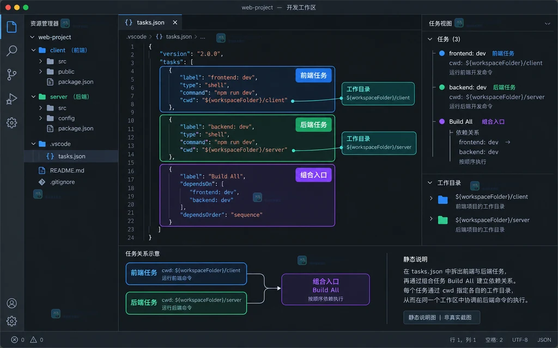Click the blue client folder icon in 工作目录 section
The image size is (558, 348).
(442, 200)
